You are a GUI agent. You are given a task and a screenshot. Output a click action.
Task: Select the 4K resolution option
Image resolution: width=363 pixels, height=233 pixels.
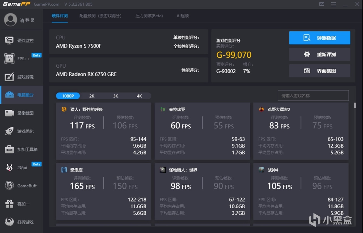(x=139, y=96)
